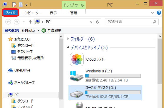Click the PCの検索 search box
Screen dimensions: 164x108
tap(132, 22)
